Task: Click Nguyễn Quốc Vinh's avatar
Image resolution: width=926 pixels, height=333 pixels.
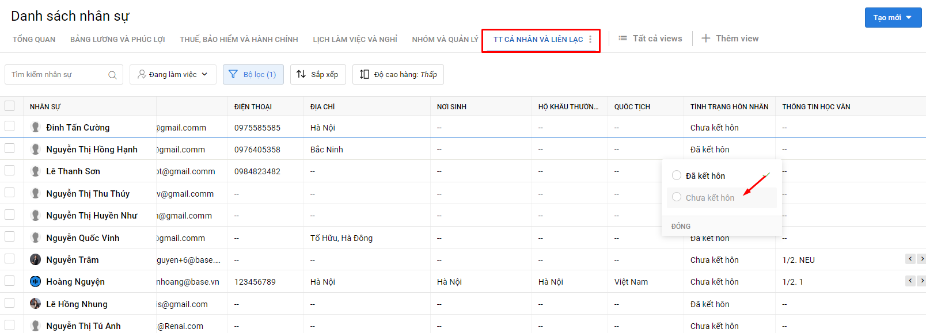Action: 35,238
